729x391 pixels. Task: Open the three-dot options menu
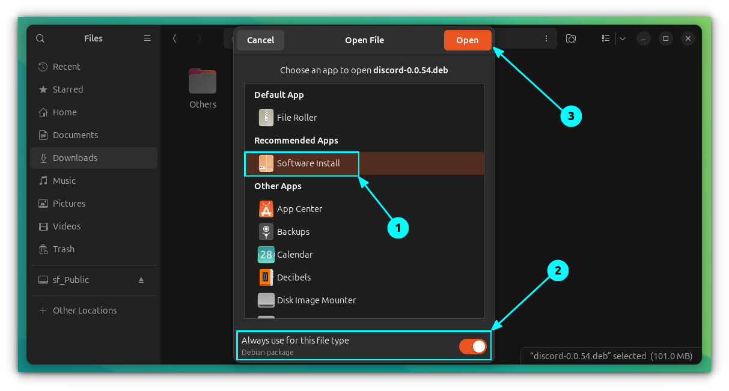[546, 38]
